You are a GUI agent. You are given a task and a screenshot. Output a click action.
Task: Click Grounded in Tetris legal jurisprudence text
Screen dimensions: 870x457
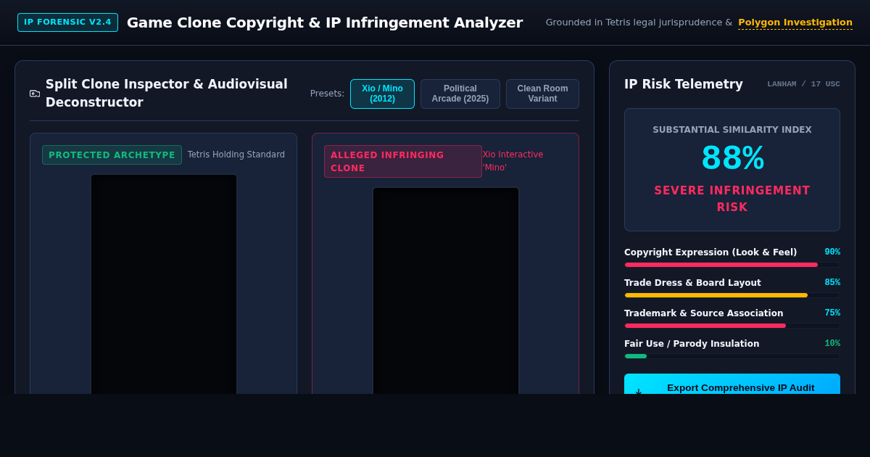639,22
